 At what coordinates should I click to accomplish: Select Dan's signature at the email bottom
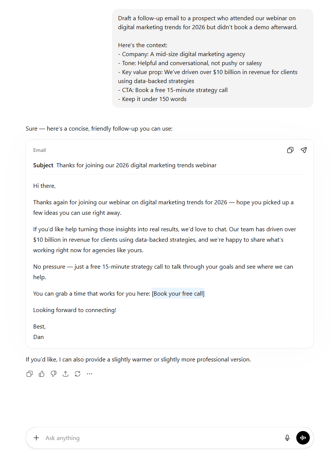[38, 337]
